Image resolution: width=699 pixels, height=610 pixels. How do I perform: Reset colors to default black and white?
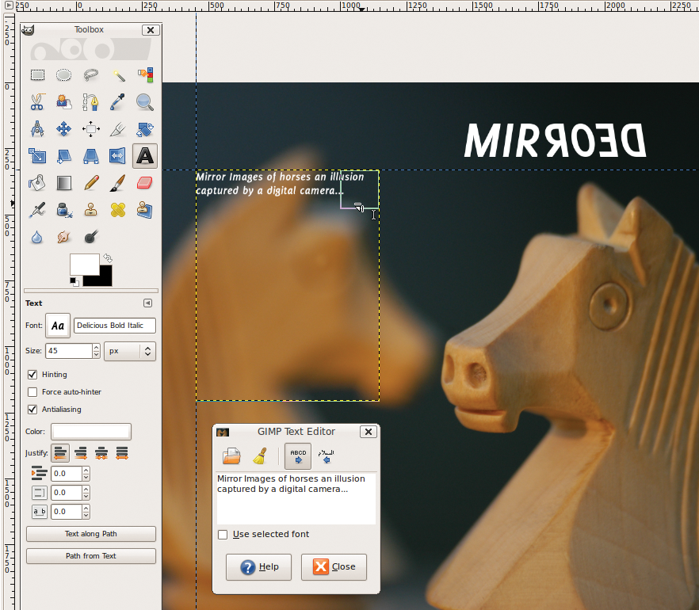[x=74, y=281]
